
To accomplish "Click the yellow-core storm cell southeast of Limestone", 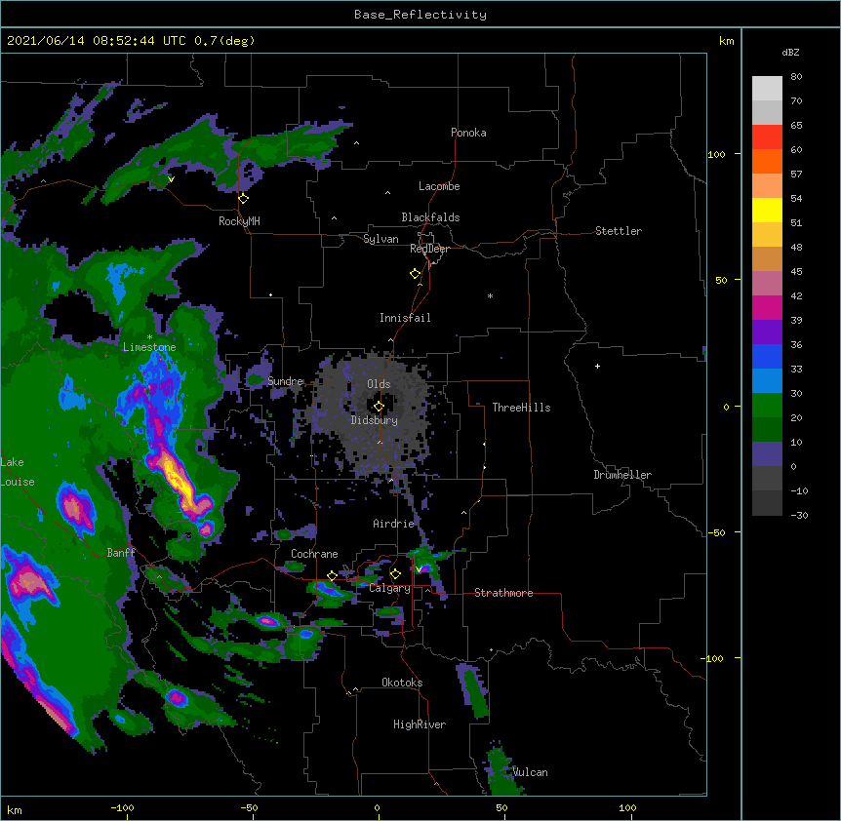I will click(180, 481).
